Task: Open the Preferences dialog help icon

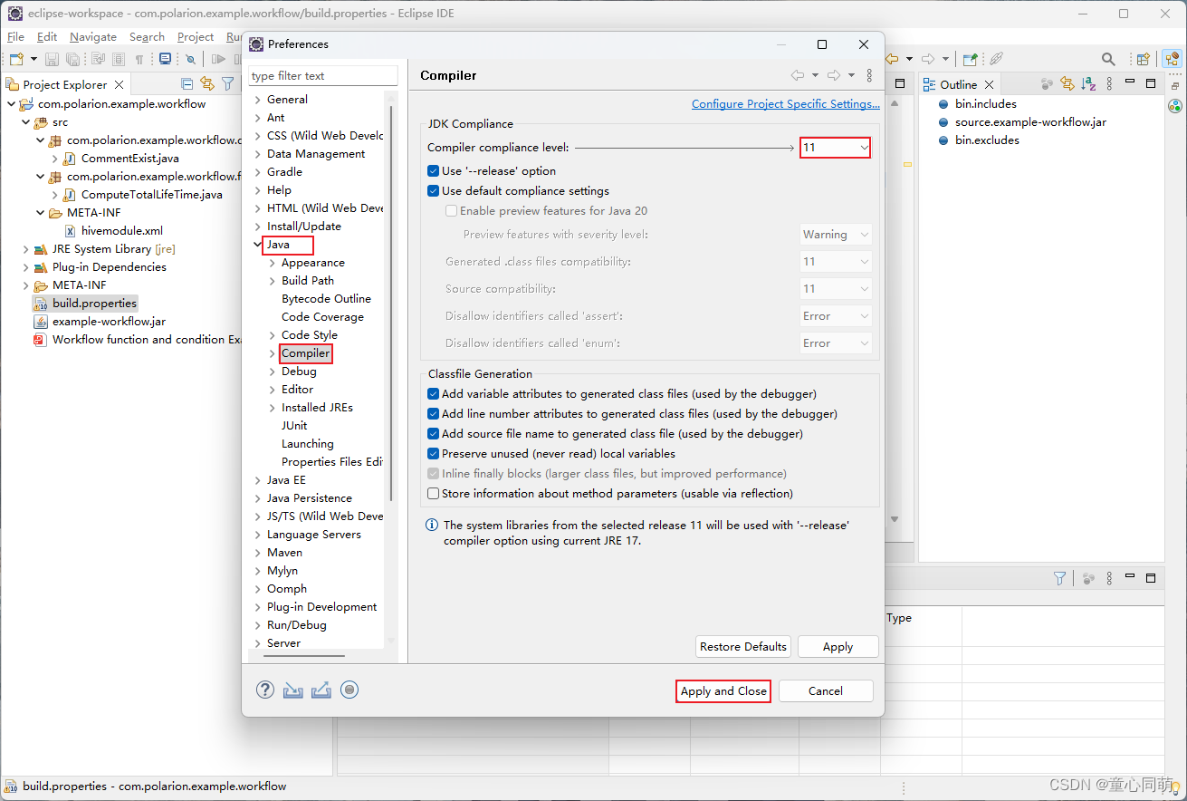Action: (265, 690)
